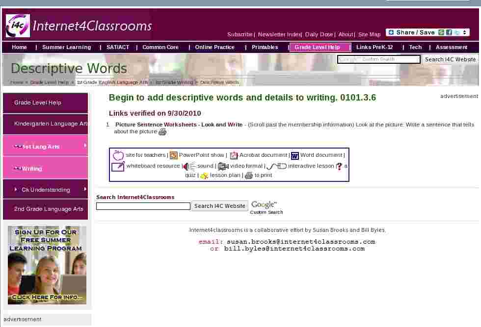Open the Online Practice menu item
Image resolution: width=481 pixels, height=327 pixels.
pos(215,47)
